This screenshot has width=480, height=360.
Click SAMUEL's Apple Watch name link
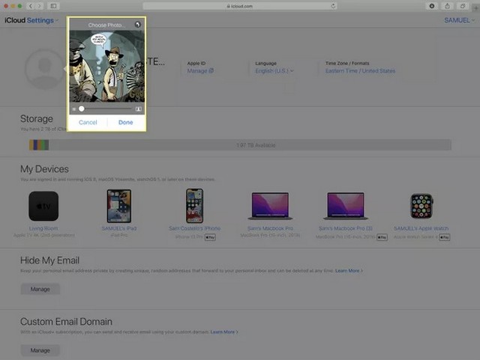pyautogui.click(x=421, y=228)
